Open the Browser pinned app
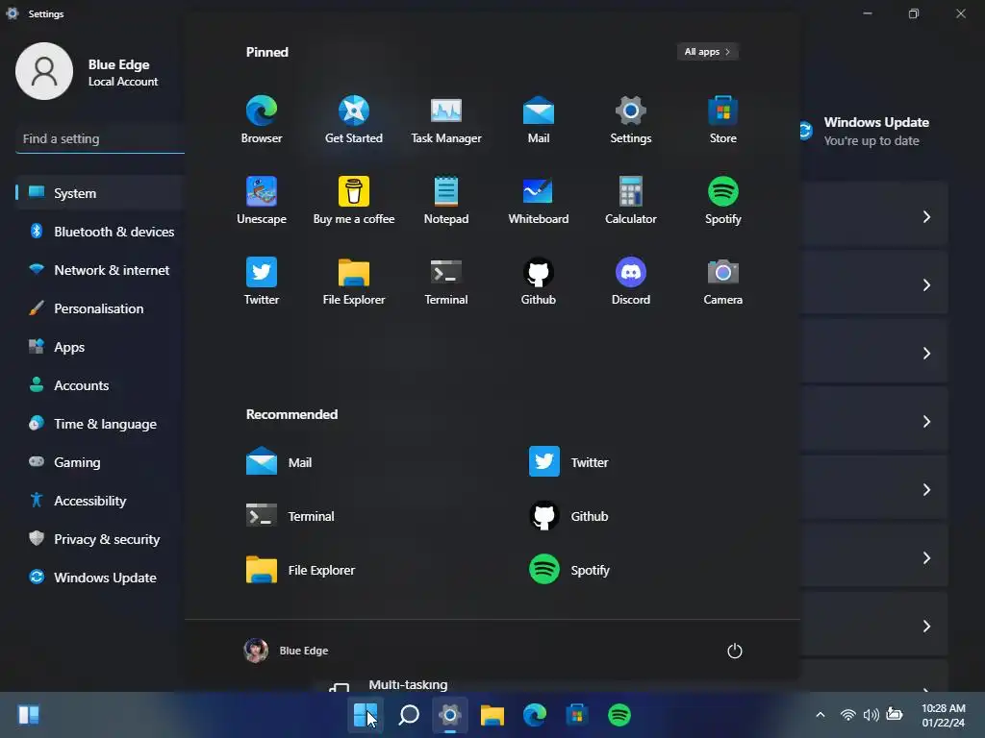Screen dimensions: 985x738 262,119
